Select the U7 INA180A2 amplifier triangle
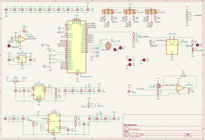The image size is (205, 140). point(22,39)
